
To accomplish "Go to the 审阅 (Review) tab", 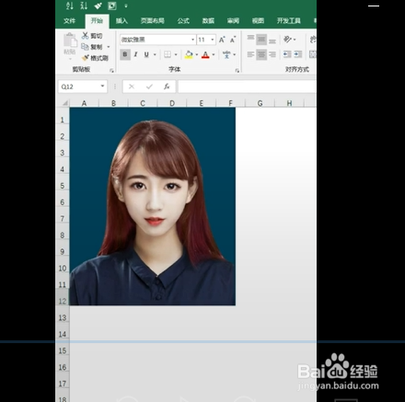I will pyautogui.click(x=233, y=21).
